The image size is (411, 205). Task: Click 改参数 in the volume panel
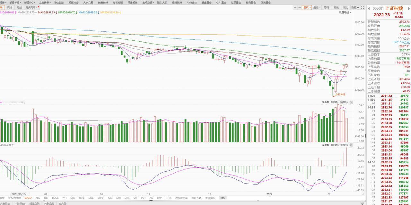pyautogui.click(x=326, y=102)
